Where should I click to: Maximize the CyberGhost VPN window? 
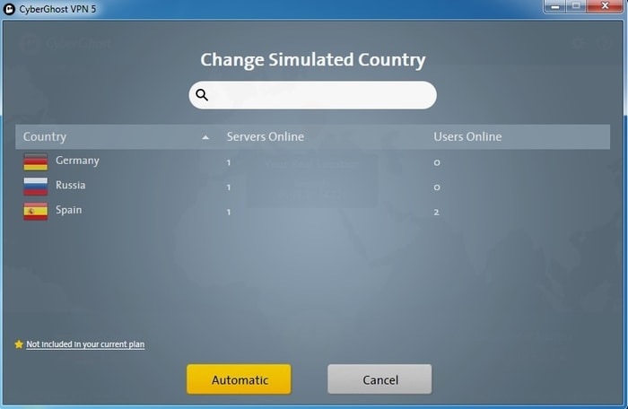(576, 6)
